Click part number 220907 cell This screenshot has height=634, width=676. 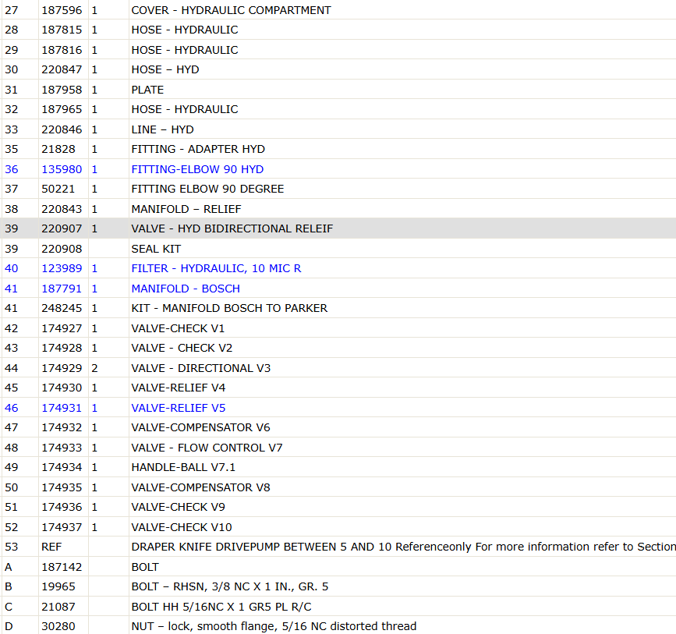coord(63,228)
